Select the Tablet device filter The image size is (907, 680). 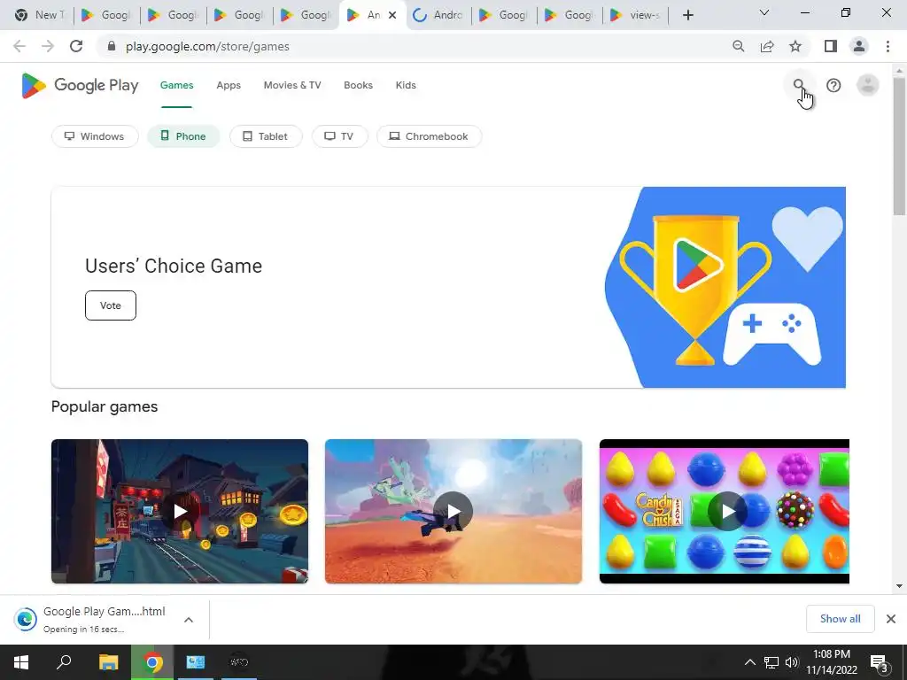pos(266,136)
